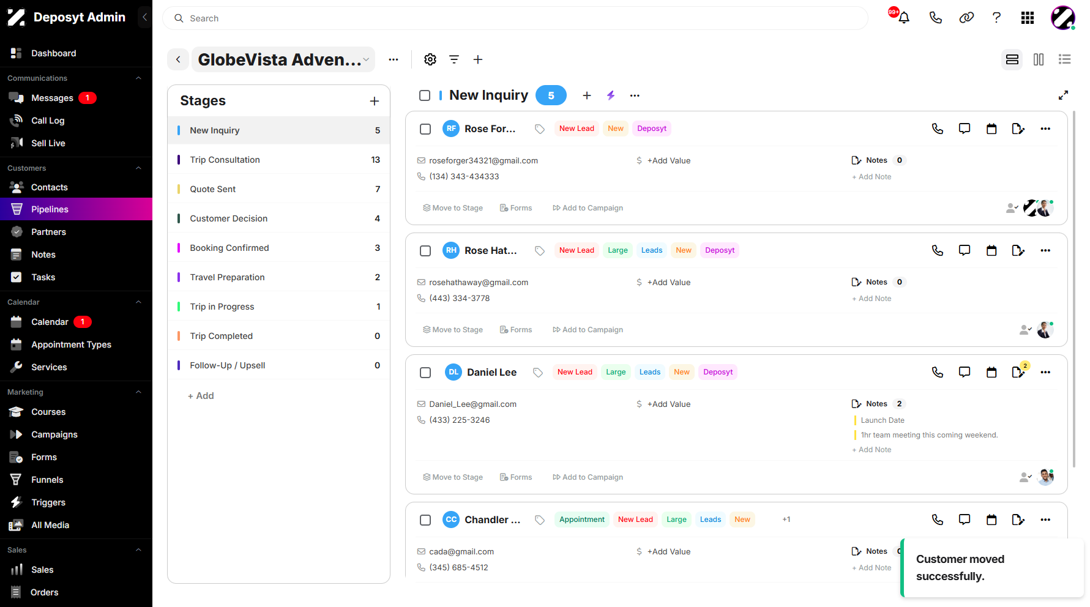Viewport: 1090px width, 607px height.
Task: Collapse the Sales sidebar section
Action: tap(138, 550)
